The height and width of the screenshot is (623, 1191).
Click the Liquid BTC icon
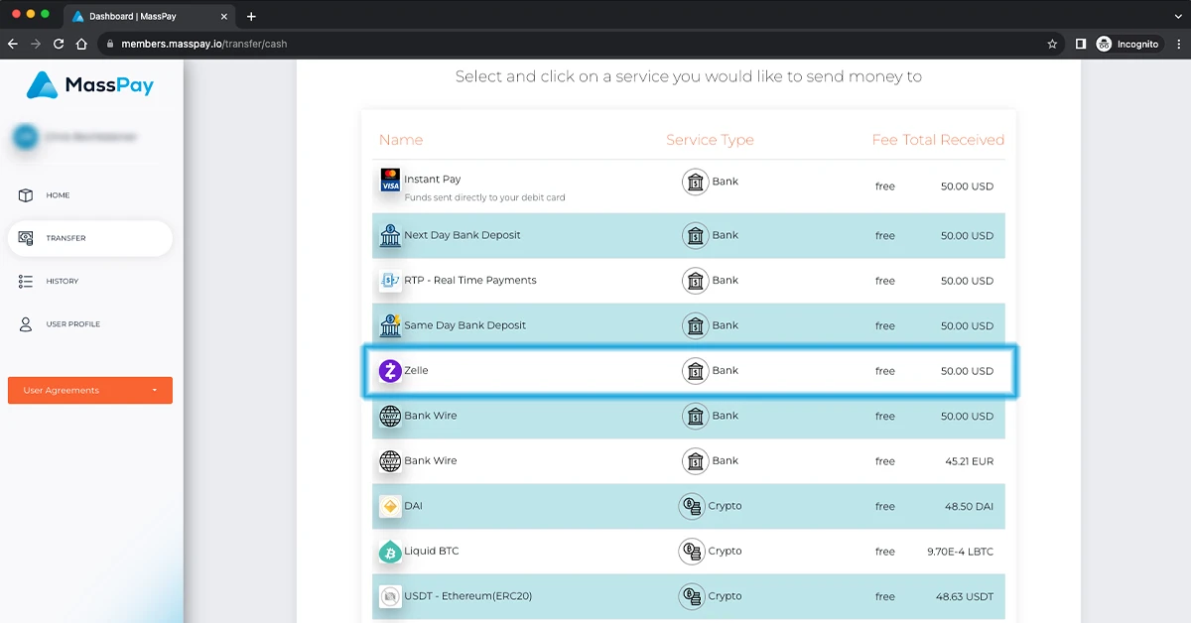(390, 552)
